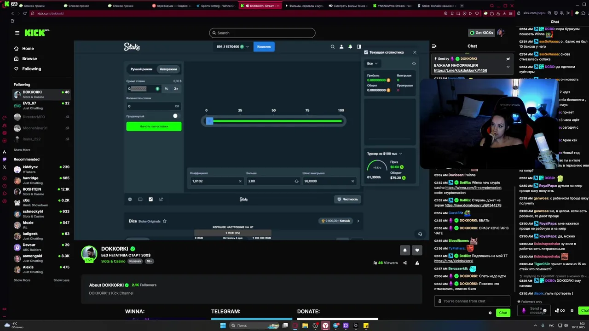589x331 pixels.
Task: Open the Kick hamburger menu
Action: coord(17,33)
